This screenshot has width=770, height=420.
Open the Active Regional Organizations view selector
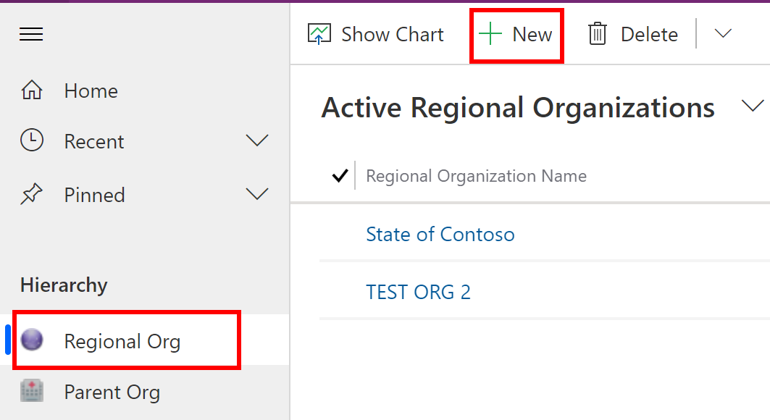[753, 106]
